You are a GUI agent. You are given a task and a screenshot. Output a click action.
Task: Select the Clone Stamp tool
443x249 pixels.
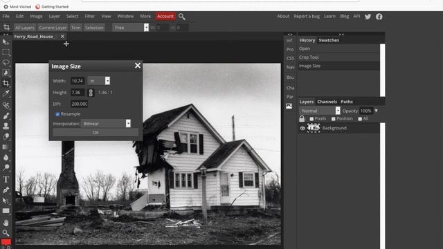(x=6, y=126)
